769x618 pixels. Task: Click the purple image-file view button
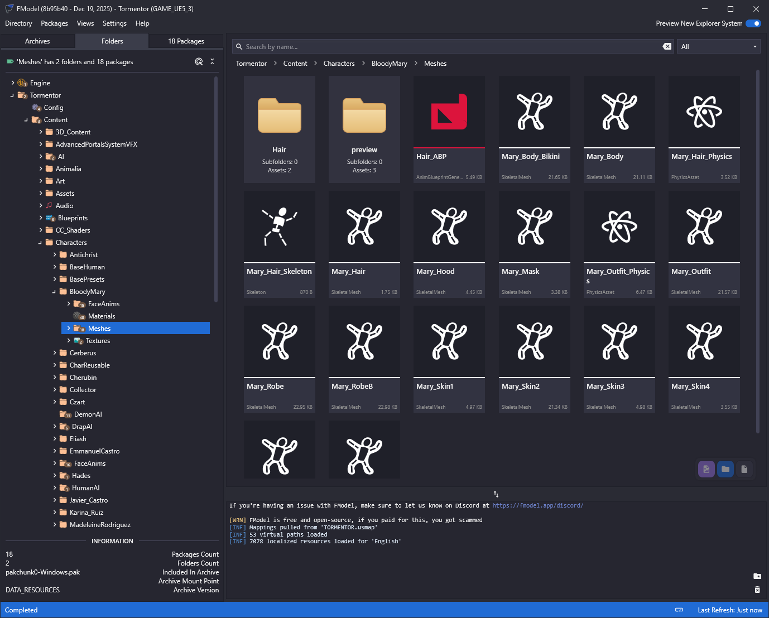click(706, 469)
